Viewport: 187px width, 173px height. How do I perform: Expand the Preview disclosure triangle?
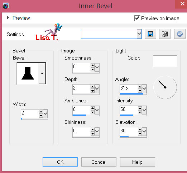coord(8,18)
